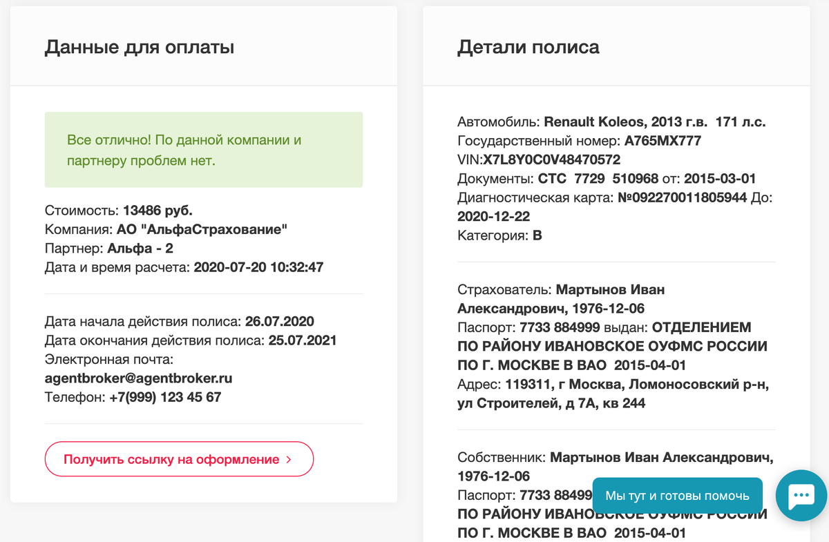Viewport: 829px width, 542px height.
Task: Click the VIN value X7L8Y0C0V48470572
Action: (551, 160)
